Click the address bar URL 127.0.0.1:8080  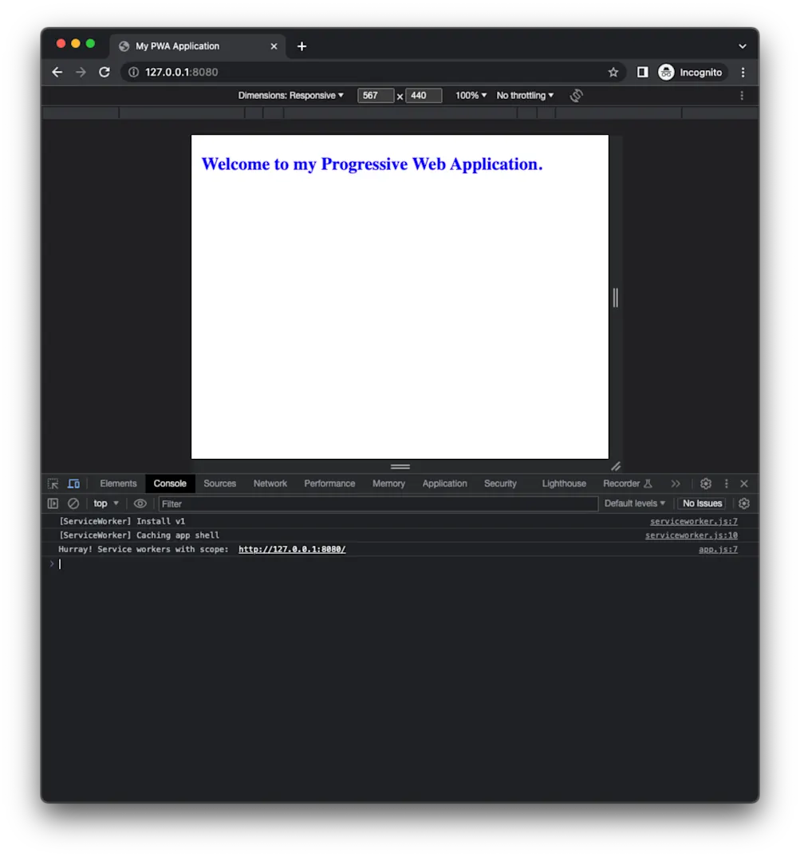(181, 72)
